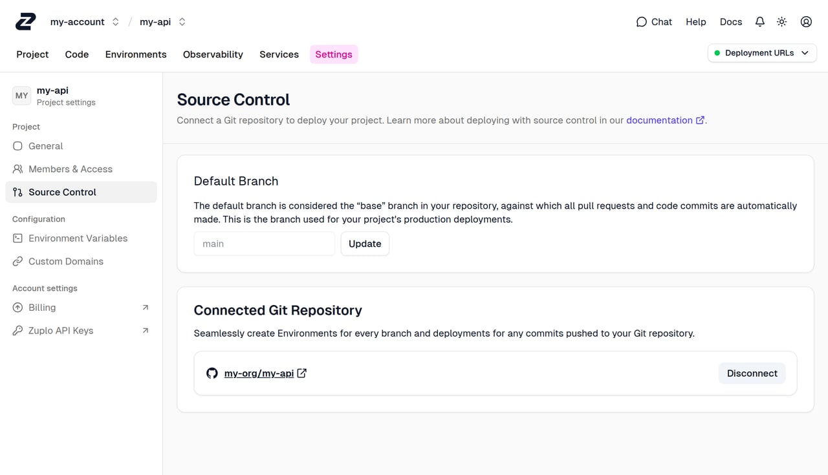This screenshot has width=828, height=475.
Task: Click external link icon next to my-org/my-api
Action: (x=301, y=373)
